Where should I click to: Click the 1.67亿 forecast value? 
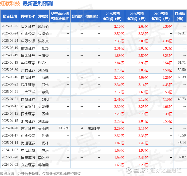pos(119,150)
